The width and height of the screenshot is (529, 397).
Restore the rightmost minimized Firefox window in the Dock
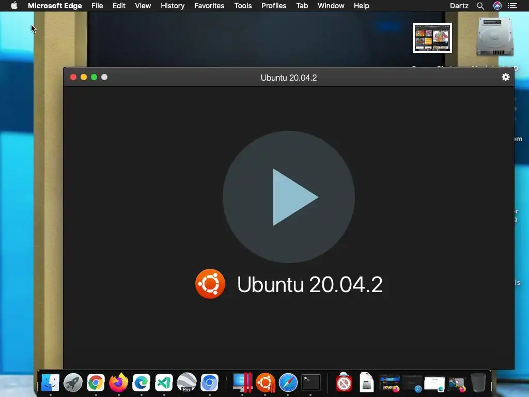coord(457,385)
